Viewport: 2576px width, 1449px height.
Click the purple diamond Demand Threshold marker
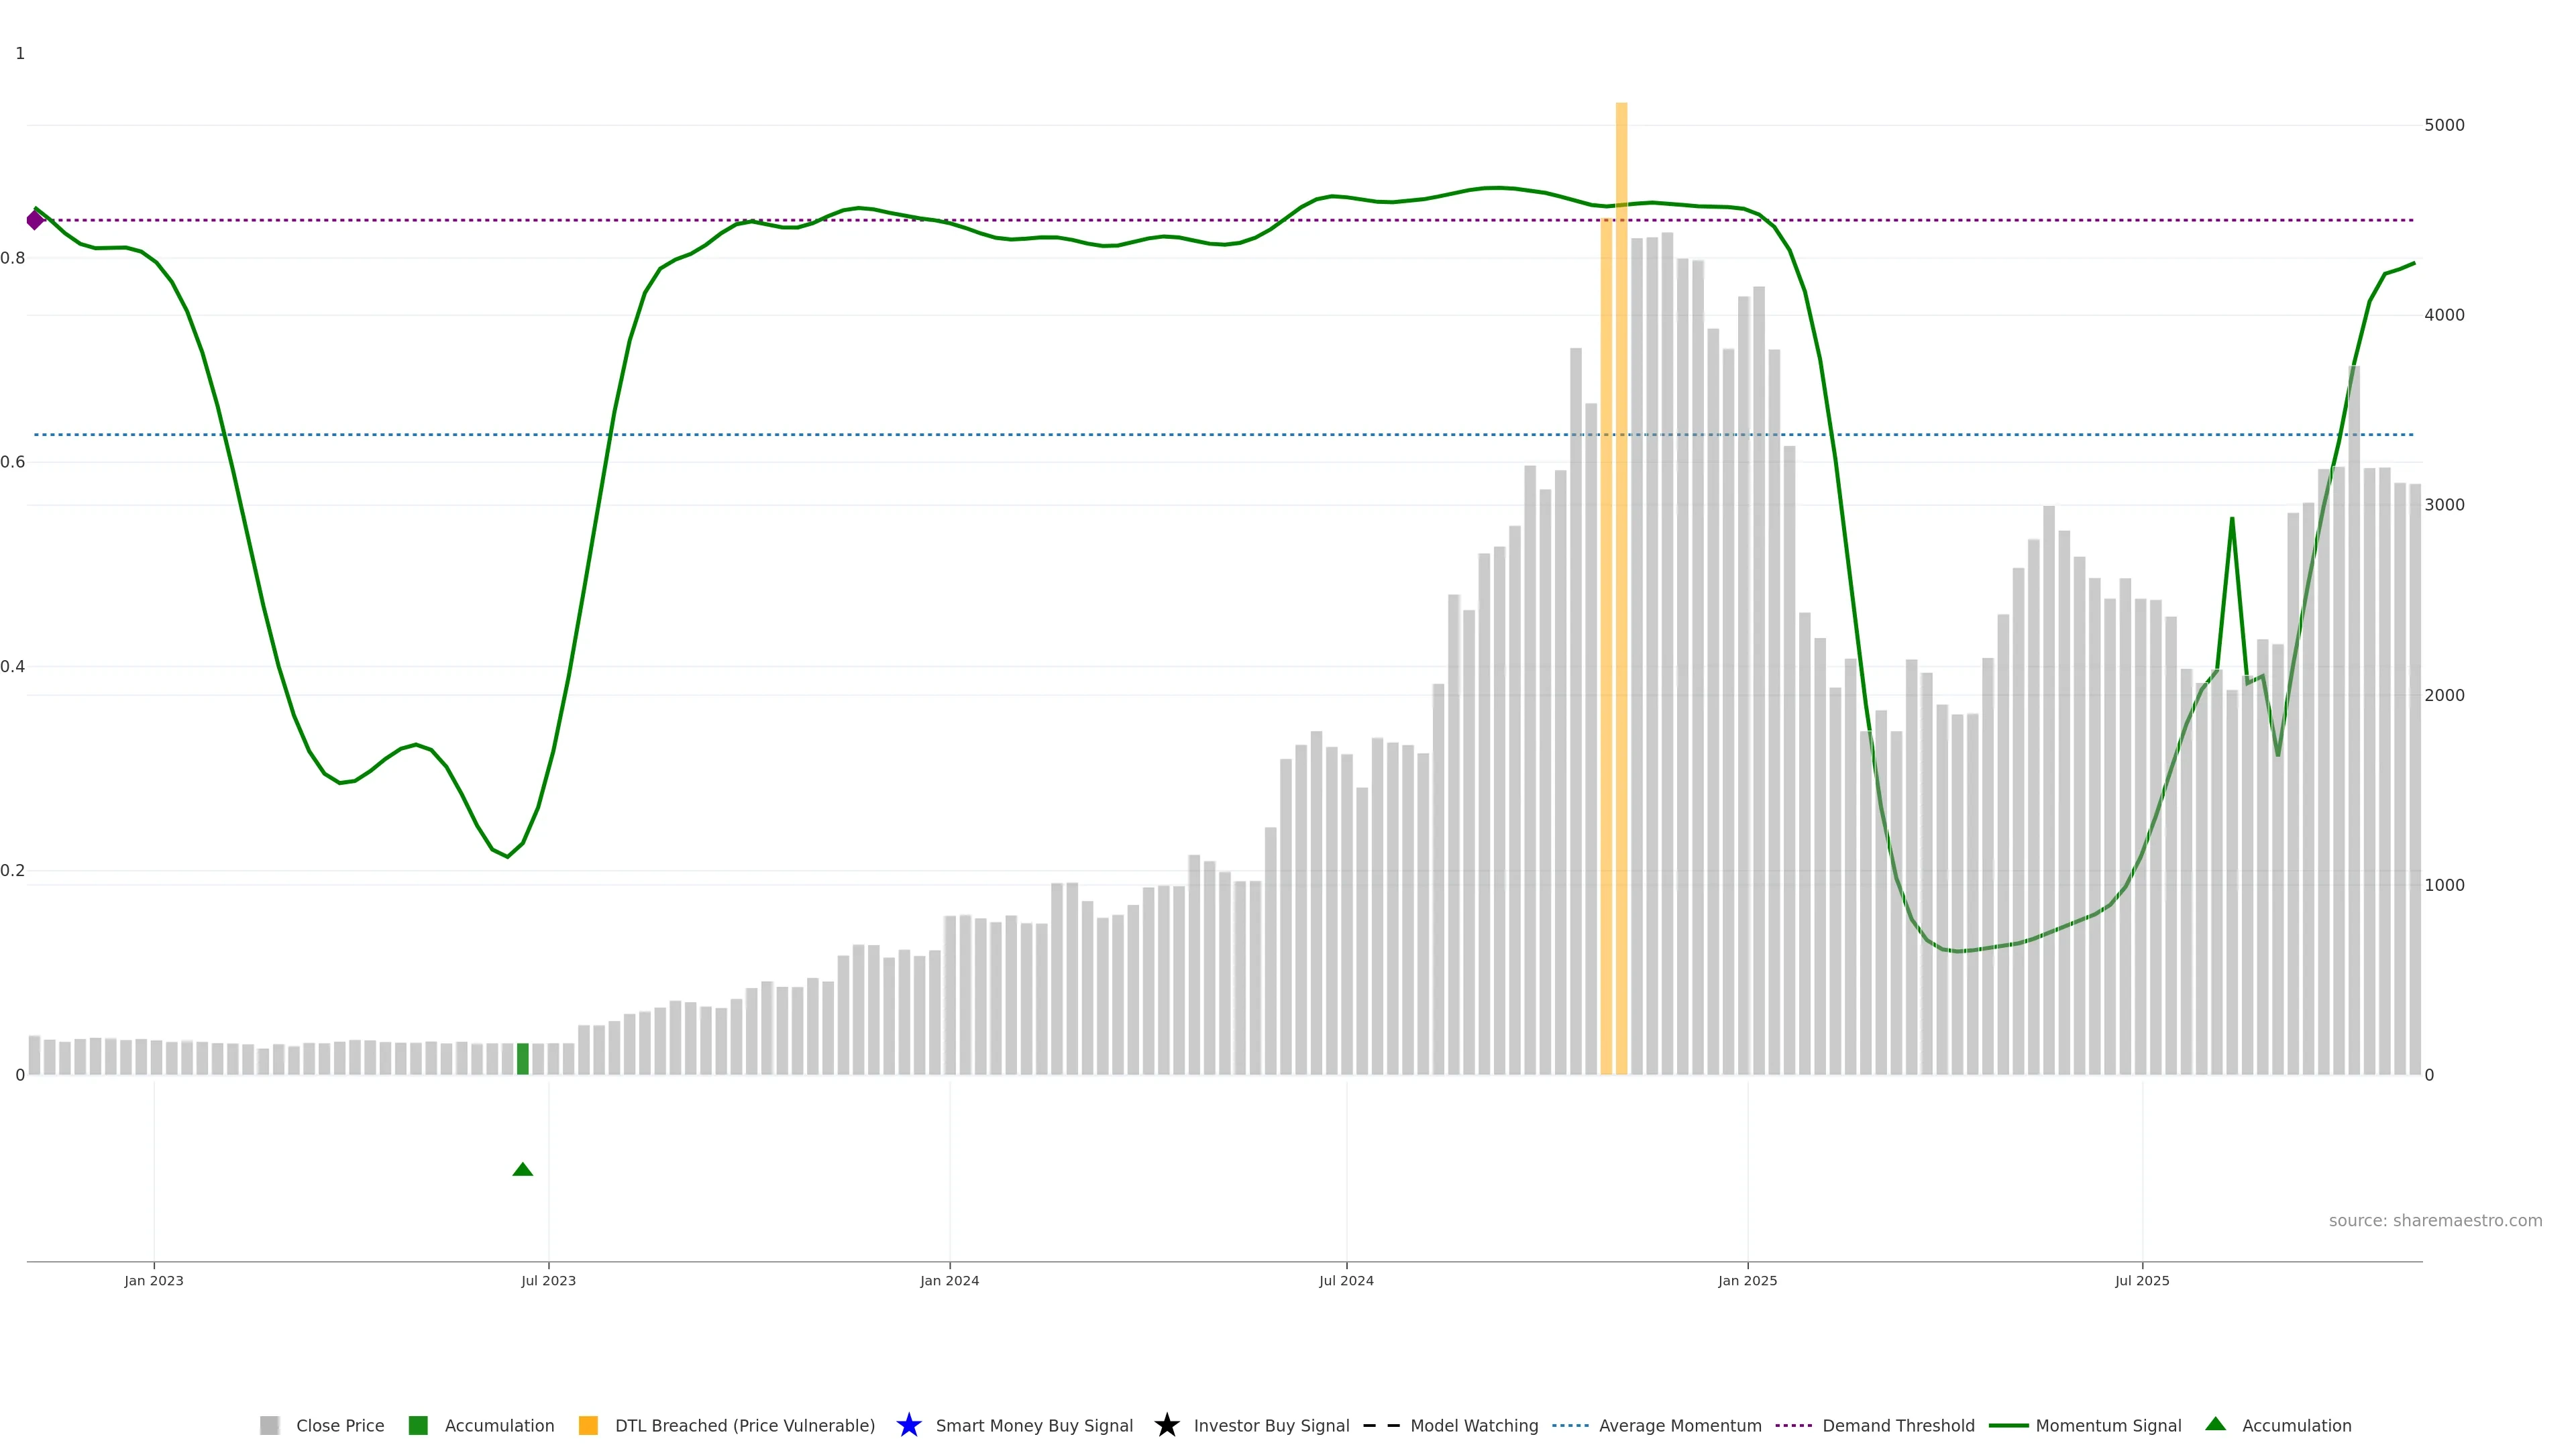[x=35, y=220]
